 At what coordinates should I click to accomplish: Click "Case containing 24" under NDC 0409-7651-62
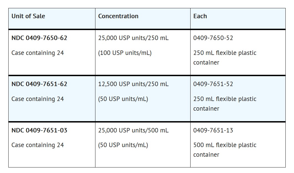click(x=37, y=99)
